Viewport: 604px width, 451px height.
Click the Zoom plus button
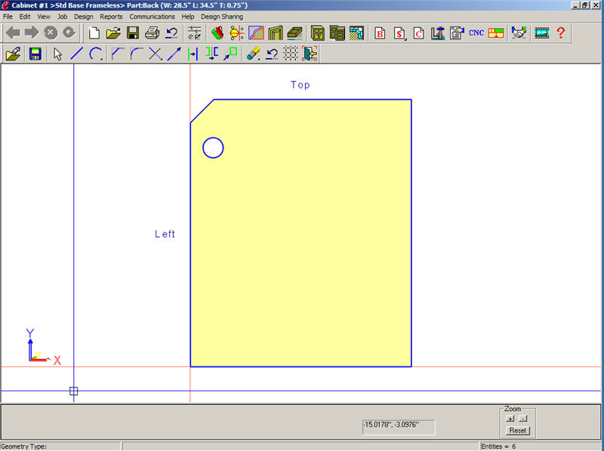[x=510, y=419]
